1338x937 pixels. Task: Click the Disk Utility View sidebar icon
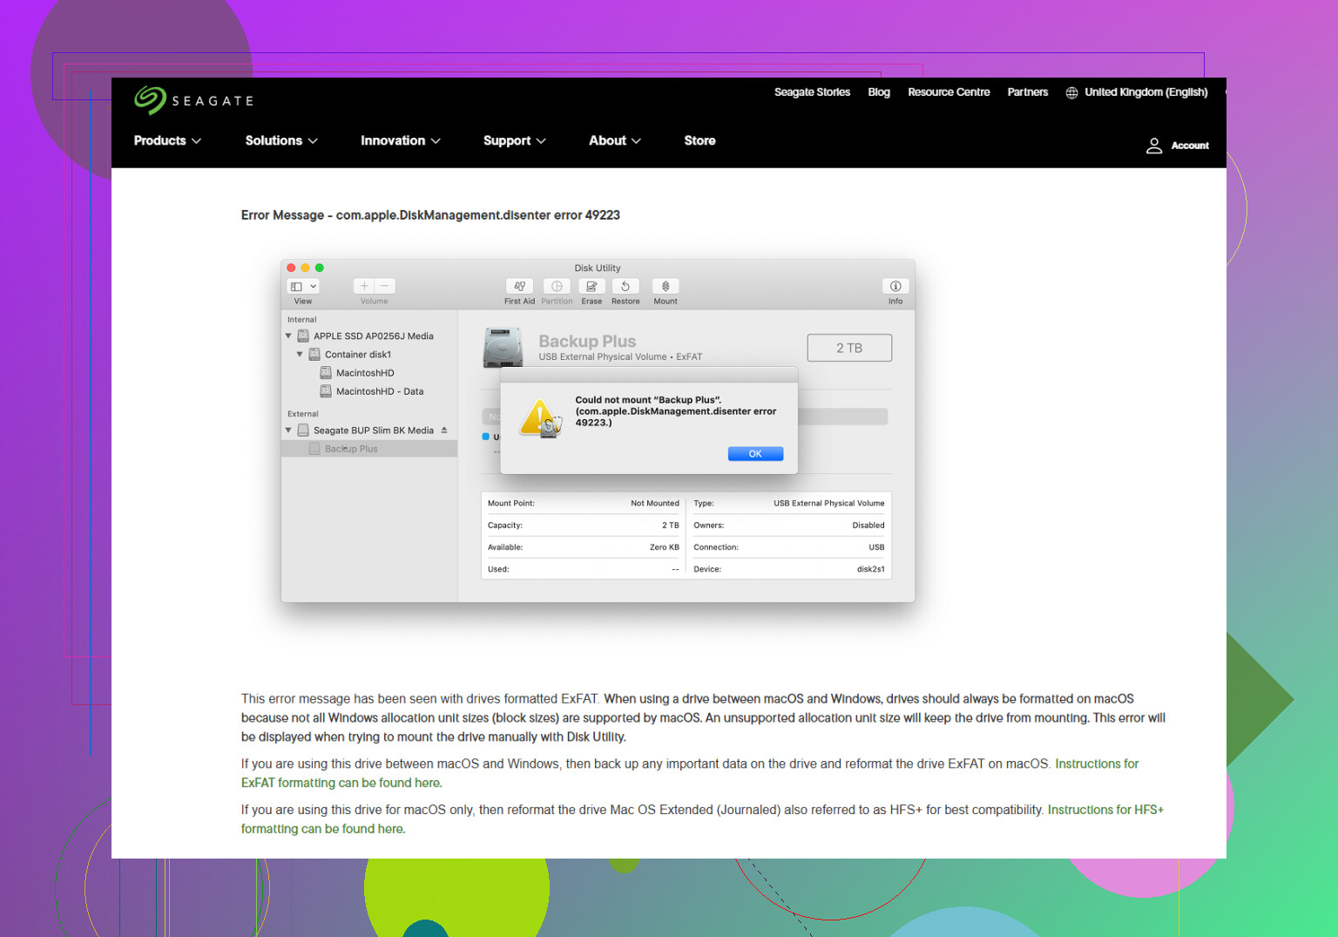[296, 286]
